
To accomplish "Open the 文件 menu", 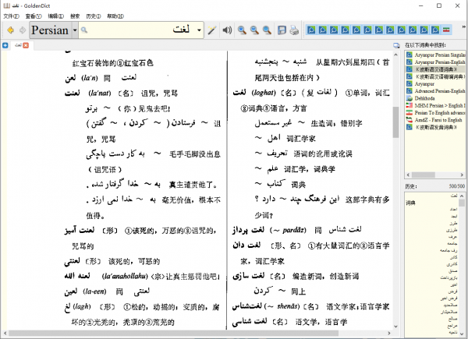I will tap(11, 16).
